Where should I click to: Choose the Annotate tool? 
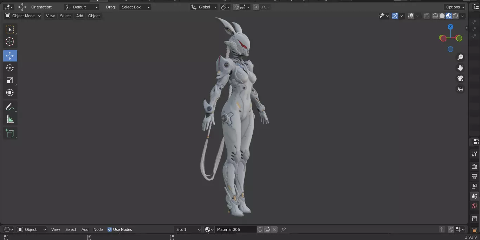(x=10, y=107)
